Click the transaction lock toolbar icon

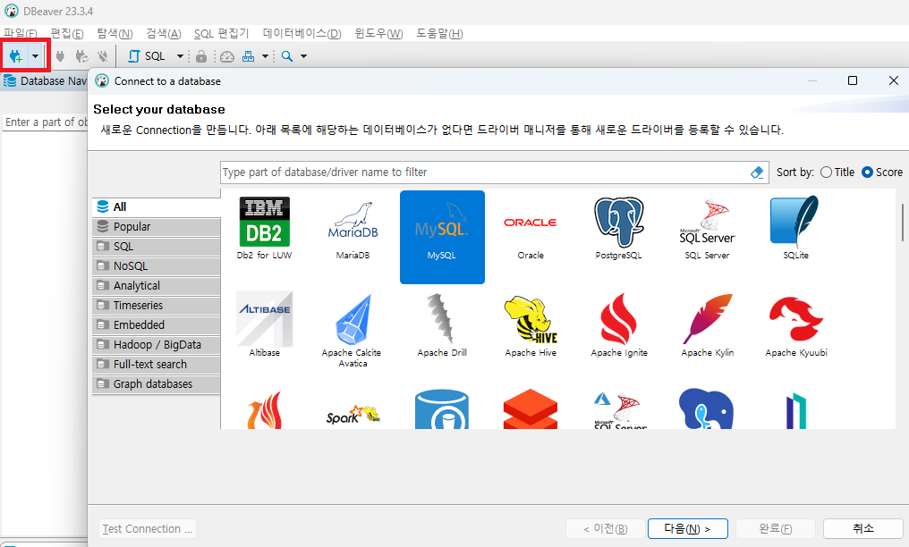pyautogui.click(x=201, y=56)
